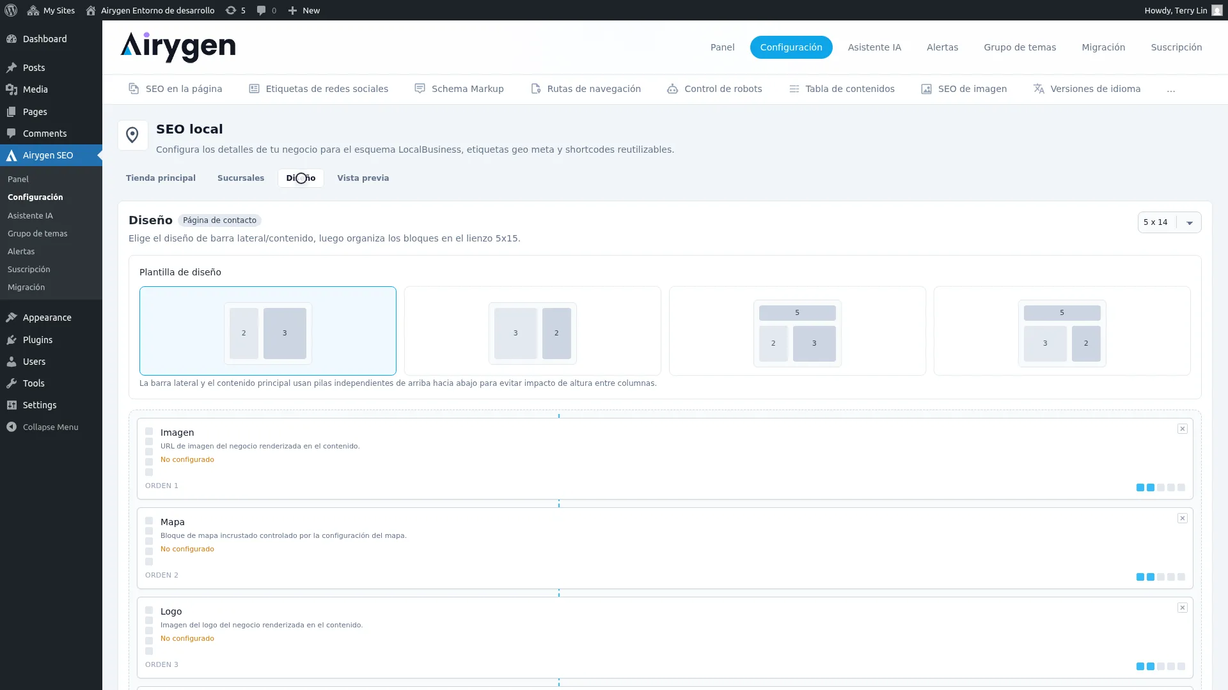The height and width of the screenshot is (690, 1228).
Task: Open the Vista previa tab
Action: pos(363,178)
